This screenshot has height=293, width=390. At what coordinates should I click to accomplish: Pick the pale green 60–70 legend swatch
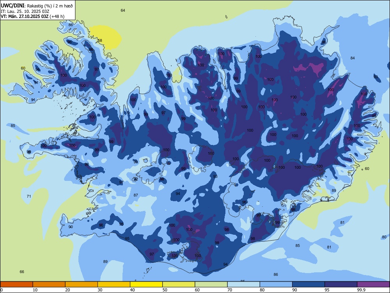(211, 284)
